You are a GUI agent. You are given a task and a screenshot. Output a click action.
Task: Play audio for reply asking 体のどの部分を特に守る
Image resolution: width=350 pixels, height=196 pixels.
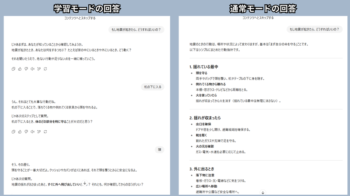[32, 132]
